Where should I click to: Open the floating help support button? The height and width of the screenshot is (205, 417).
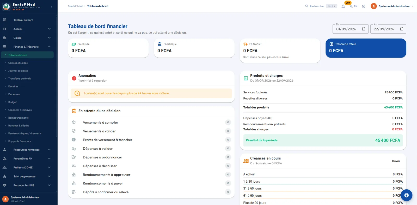coord(406,195)
